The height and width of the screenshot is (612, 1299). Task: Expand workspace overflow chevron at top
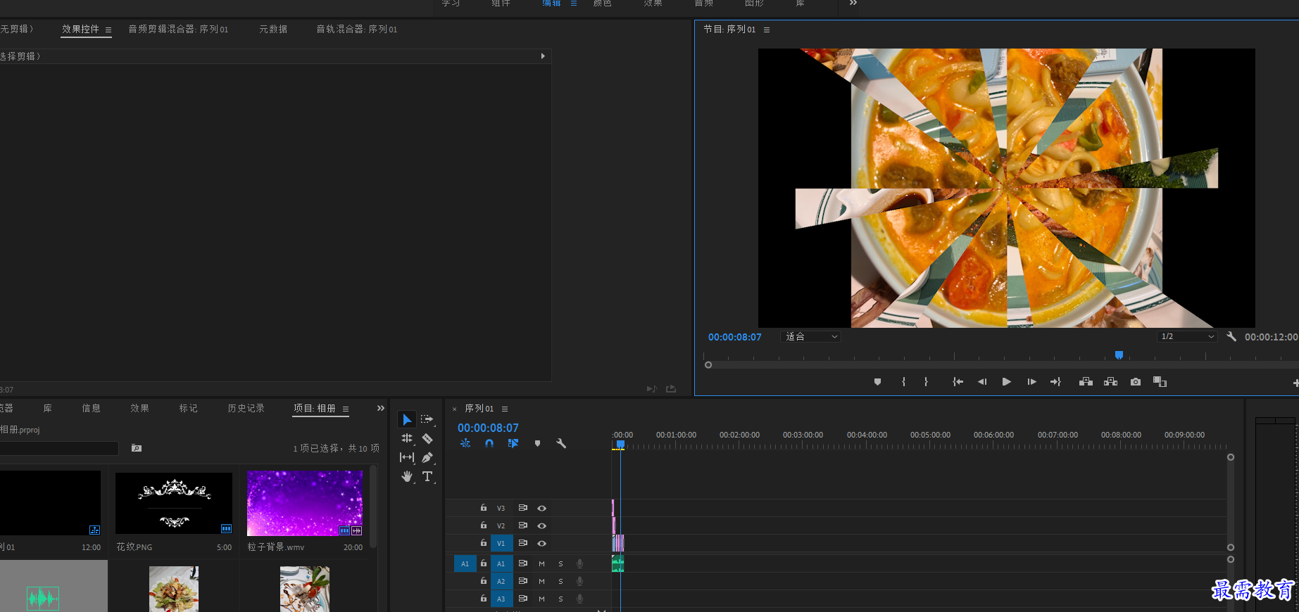point(853,3)
